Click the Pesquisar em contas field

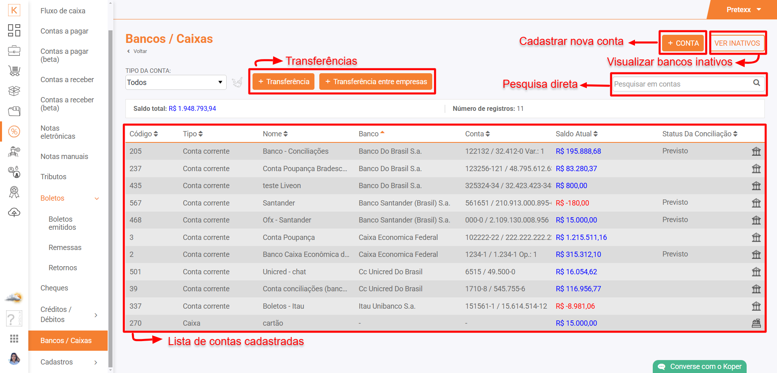pos(681,84)
